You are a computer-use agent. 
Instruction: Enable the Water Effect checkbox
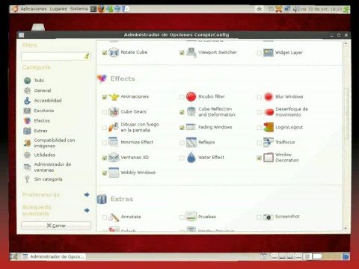(x=182, y=158)
